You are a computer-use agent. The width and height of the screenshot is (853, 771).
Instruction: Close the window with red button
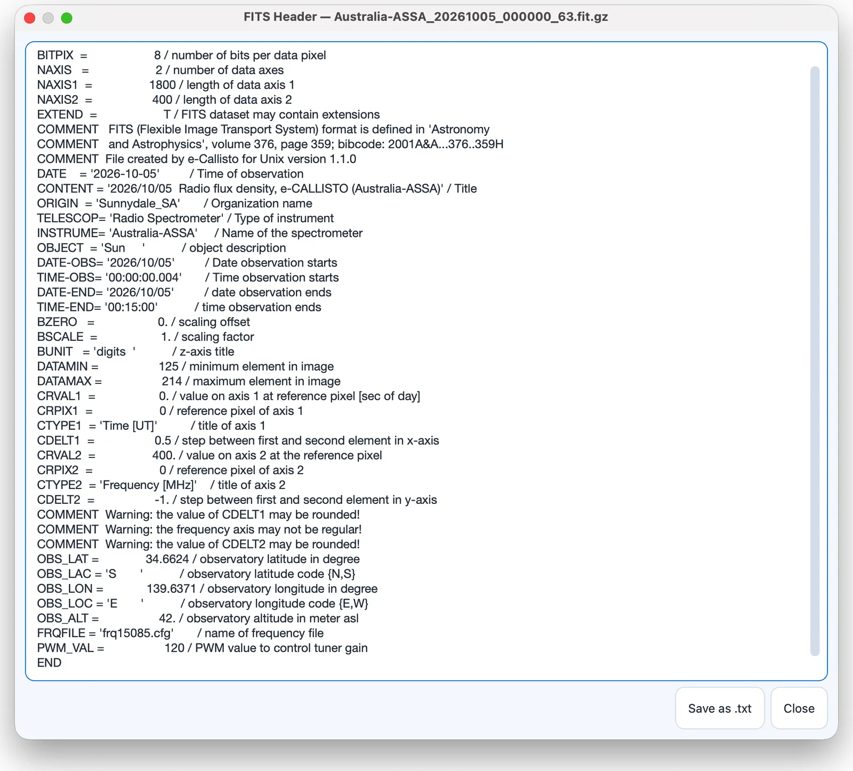[30, 18]
